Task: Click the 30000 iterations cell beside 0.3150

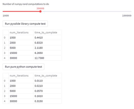Action: click(21, 101)
